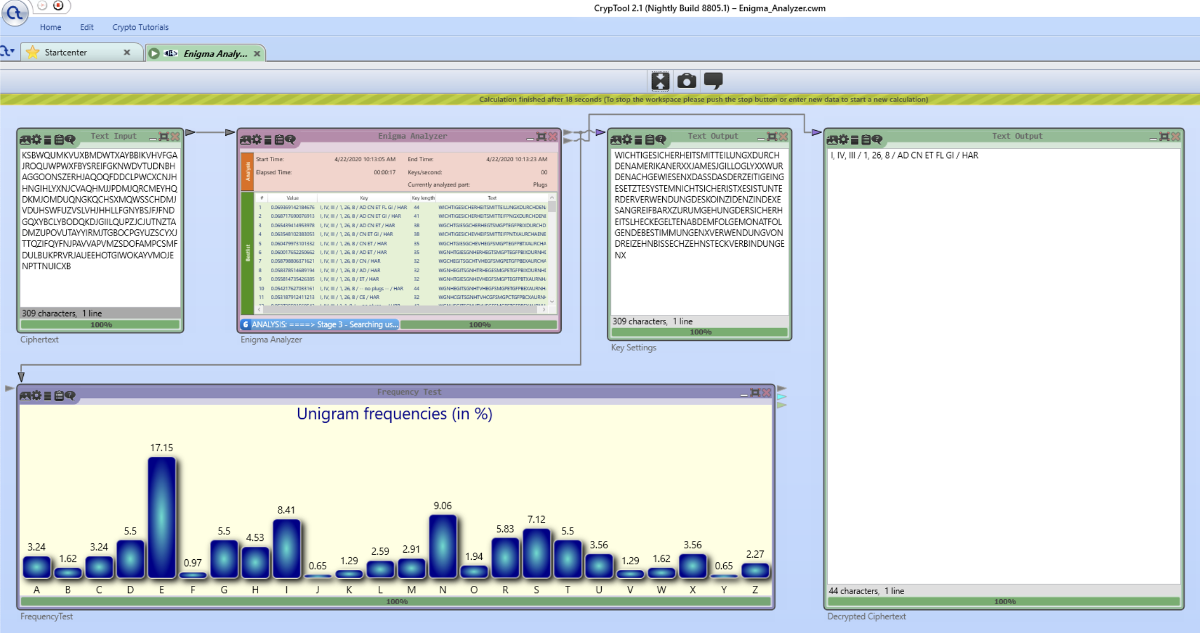Show data view icon of Enigma Analyzer
Screen dimensions: 1200x633
point(268,139)
